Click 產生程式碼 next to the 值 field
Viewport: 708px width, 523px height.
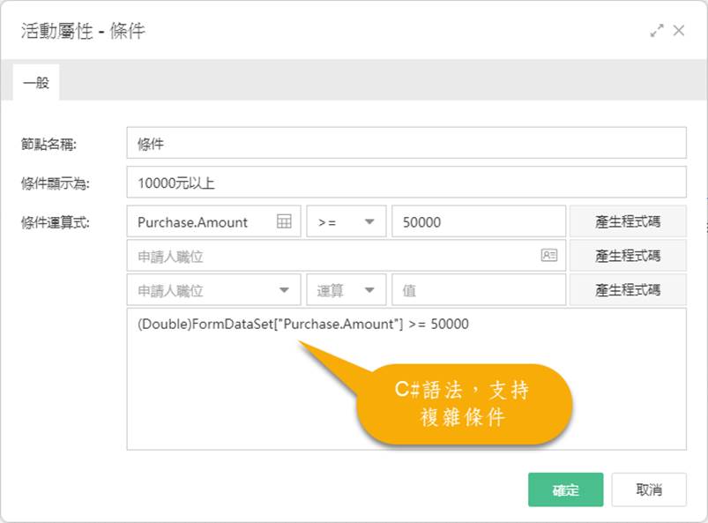(627, 290)
